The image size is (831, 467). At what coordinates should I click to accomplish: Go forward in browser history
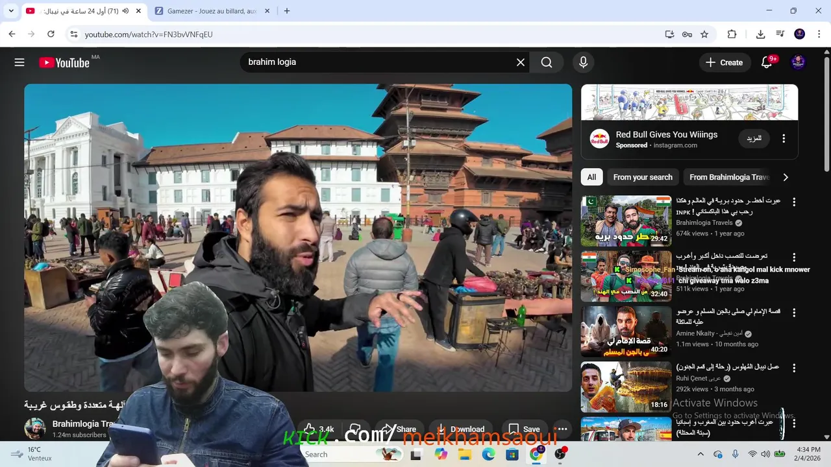coord(31,34)
